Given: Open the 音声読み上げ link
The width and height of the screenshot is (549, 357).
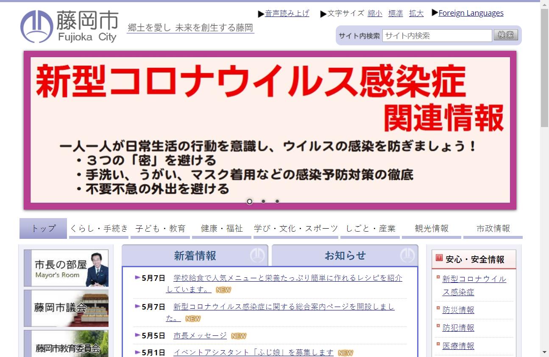Looking at the screenshot, I should [x=287, y=14].
